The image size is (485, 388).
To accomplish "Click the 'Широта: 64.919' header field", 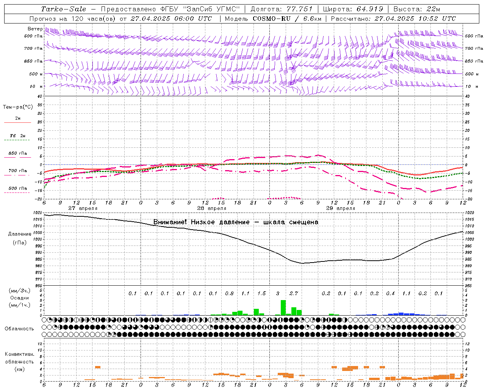I will pos(353,9).
